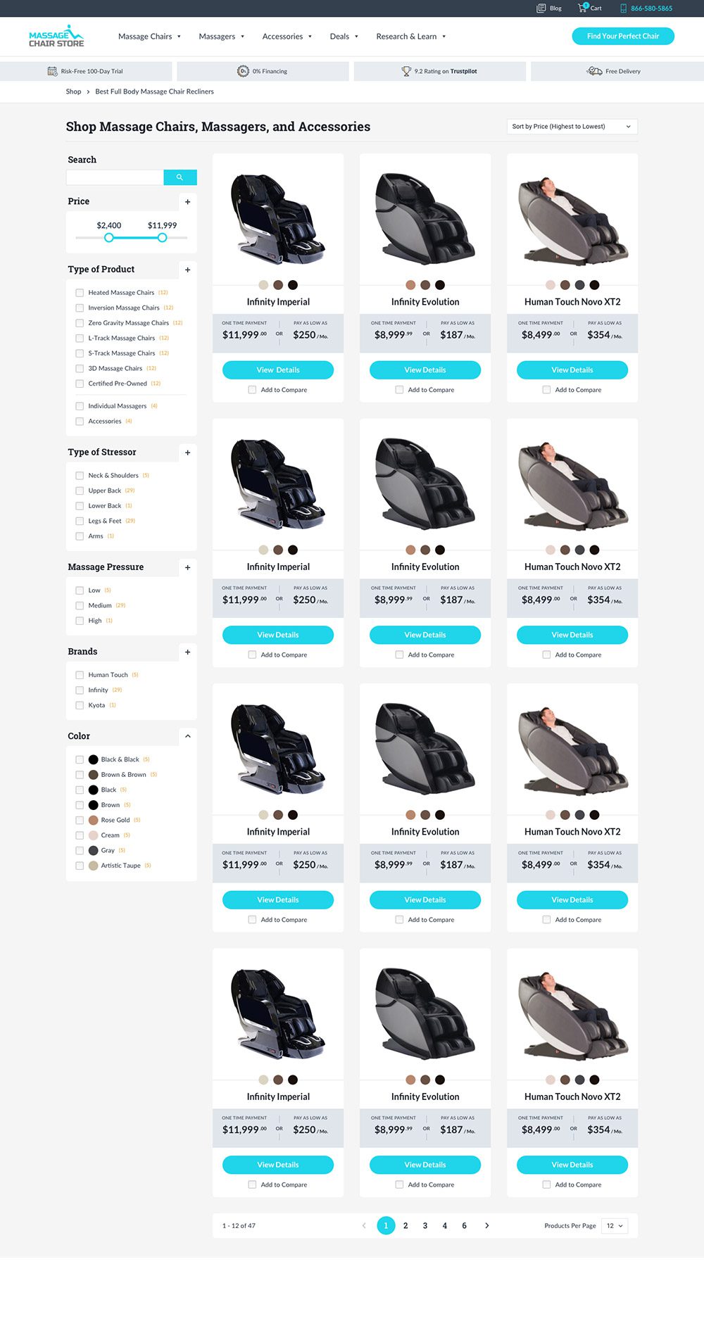Tick the Rose Gold color filter checkbox
This screenshot has width=704, height=1328.
pyautogui.click(x=80, y=821)
